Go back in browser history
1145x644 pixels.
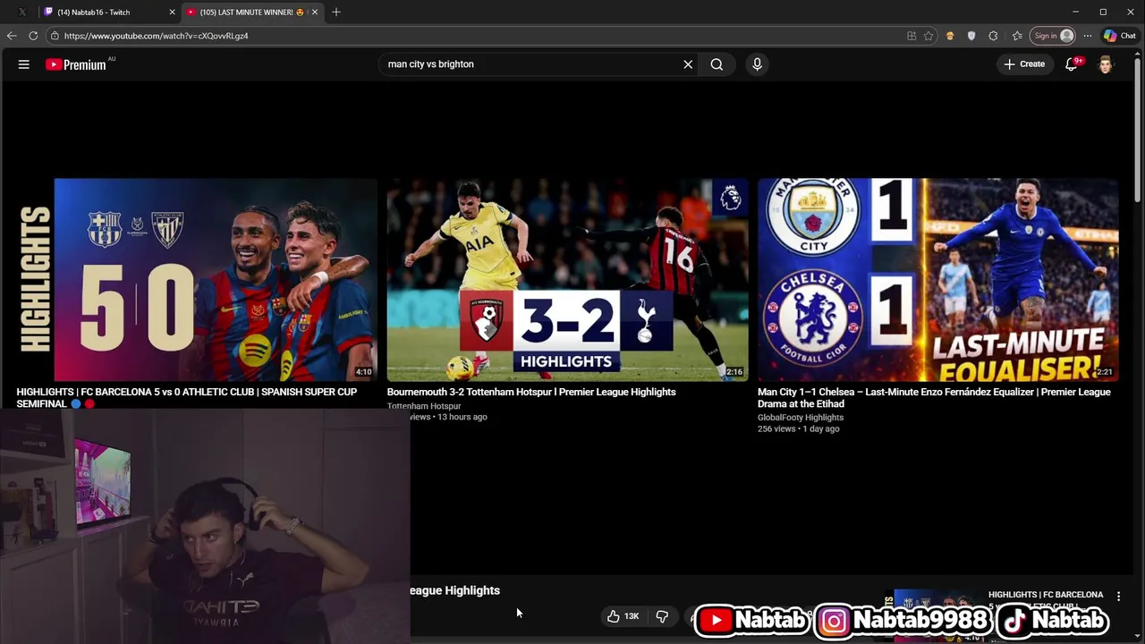[12, 36]
